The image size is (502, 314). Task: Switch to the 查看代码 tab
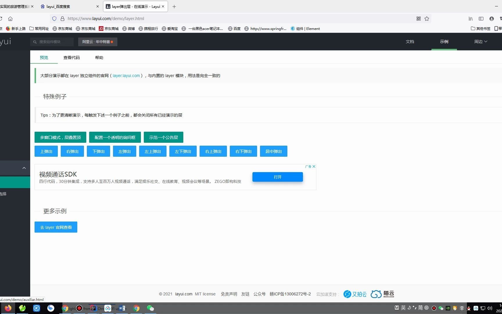point(71,58)
